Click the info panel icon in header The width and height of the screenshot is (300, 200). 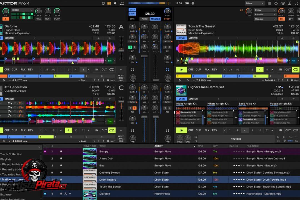pos(290,3)
